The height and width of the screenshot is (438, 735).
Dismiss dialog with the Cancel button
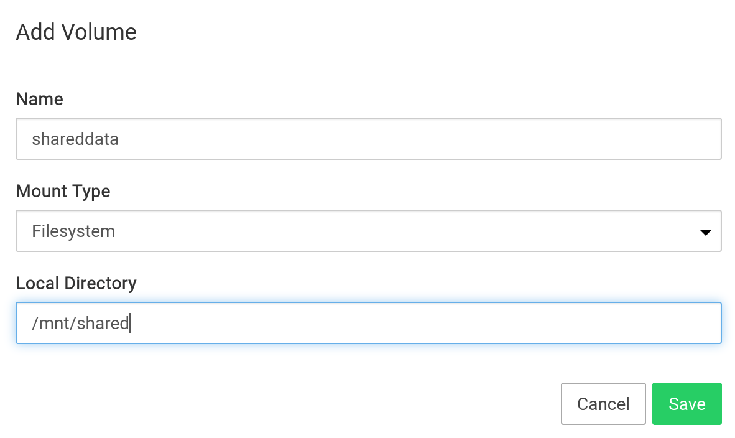[x=603, y=404]
